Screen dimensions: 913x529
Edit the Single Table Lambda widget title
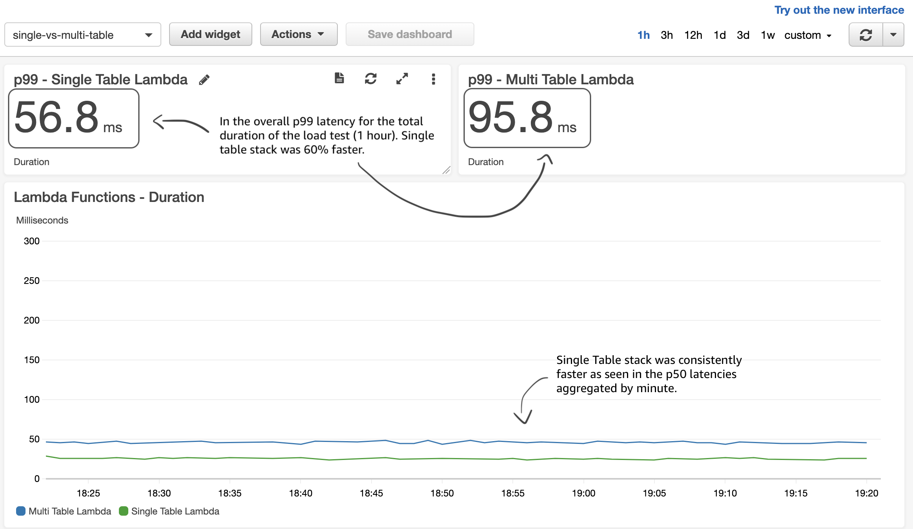tap(204, 80)
